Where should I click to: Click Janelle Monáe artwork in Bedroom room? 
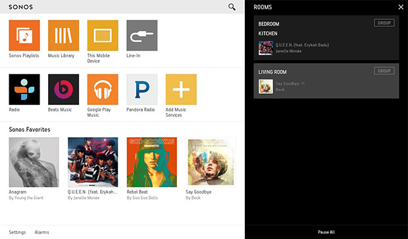[266, 48]
